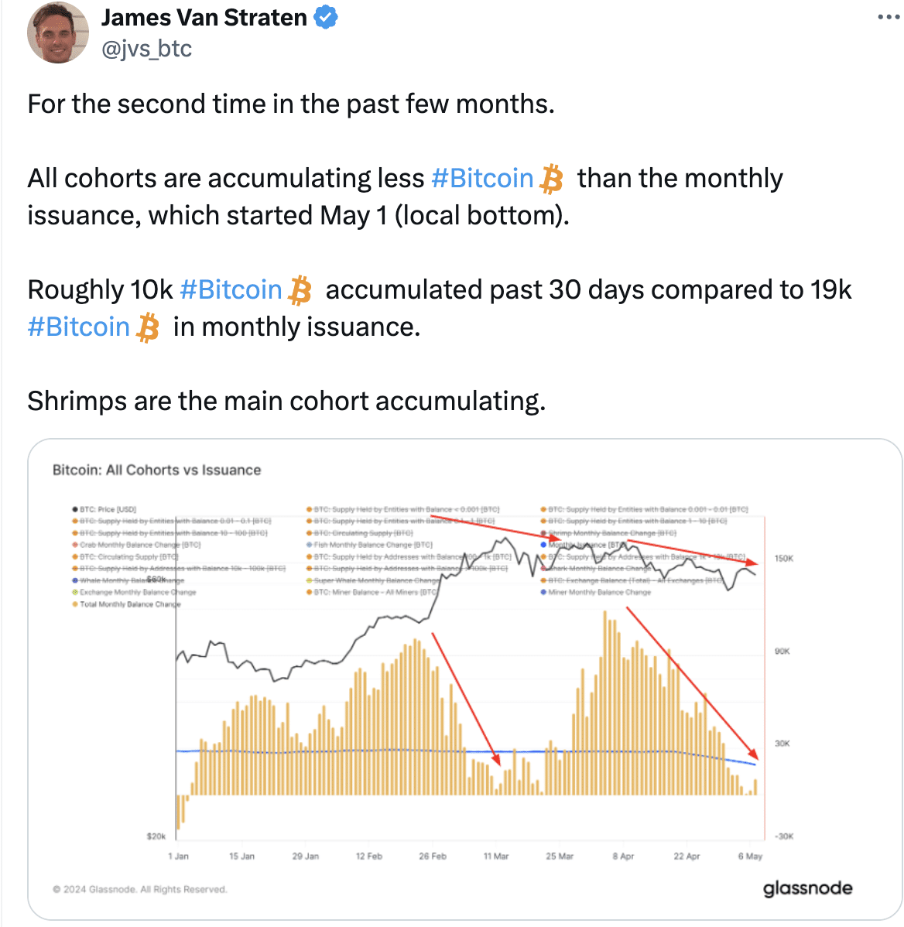Select the '11 Mar' date on the x-axis
904x927 pixels.
point(496,856)
